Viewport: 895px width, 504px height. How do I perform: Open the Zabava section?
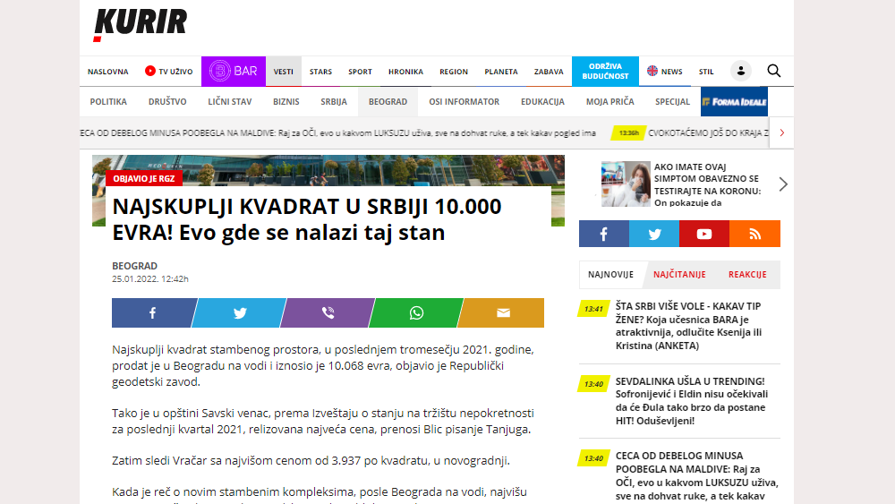coord(549,72)
